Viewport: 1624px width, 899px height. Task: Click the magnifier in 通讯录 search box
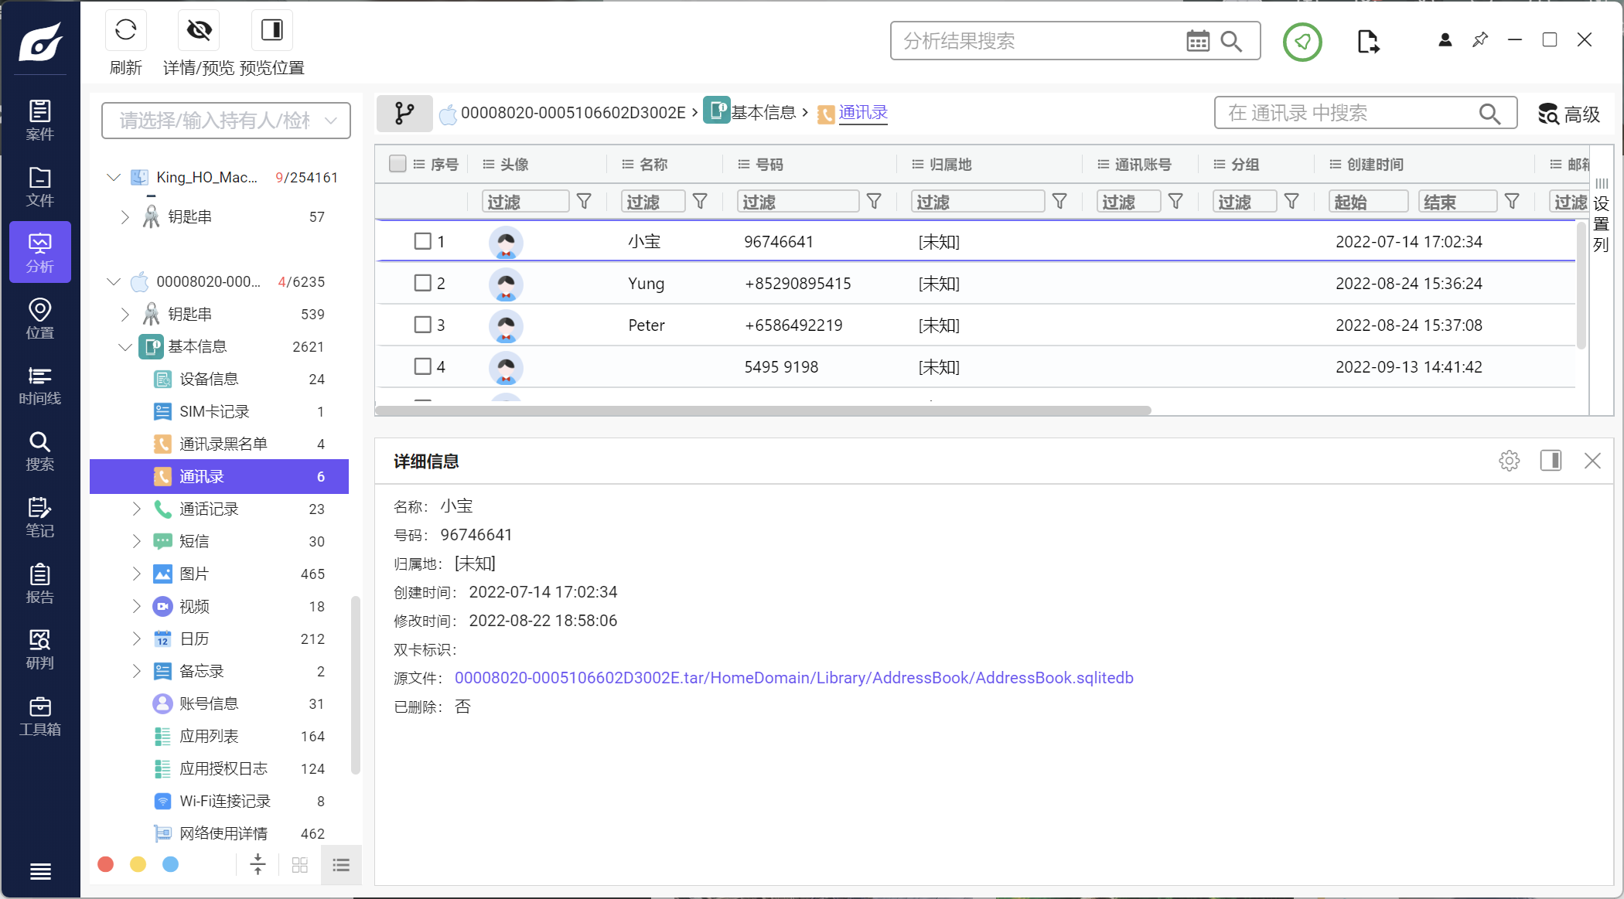(x=1489, y=114)
